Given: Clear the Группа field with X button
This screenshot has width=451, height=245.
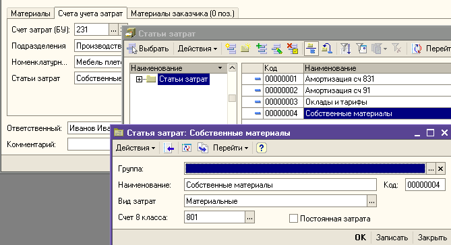Looking at the screenshot, I should 440,169.
